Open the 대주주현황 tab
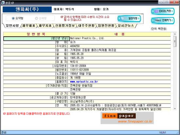The image size is (180, 135). coord(86,25)
